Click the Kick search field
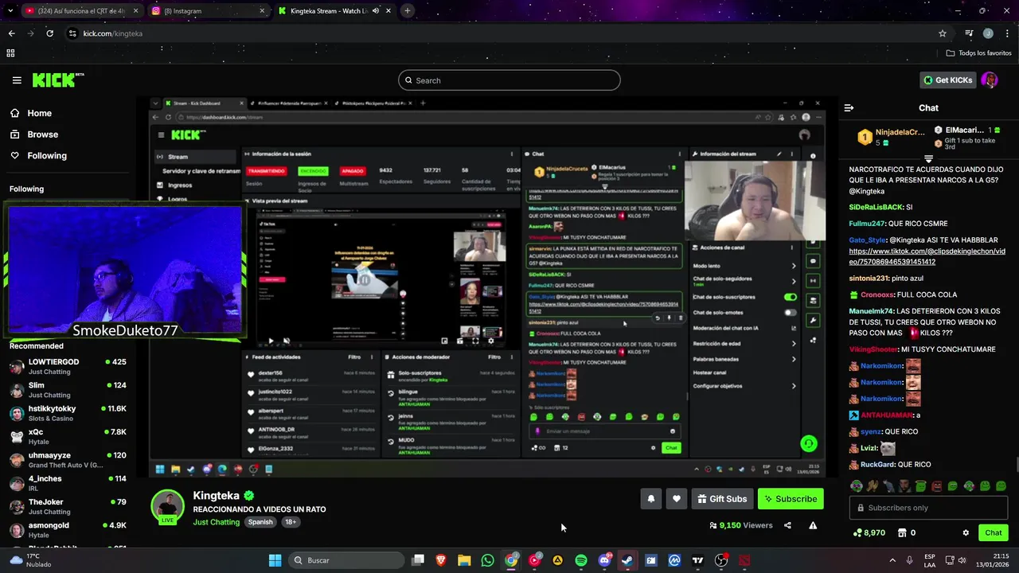The image size is (1019, 573). tap(509, 80)
